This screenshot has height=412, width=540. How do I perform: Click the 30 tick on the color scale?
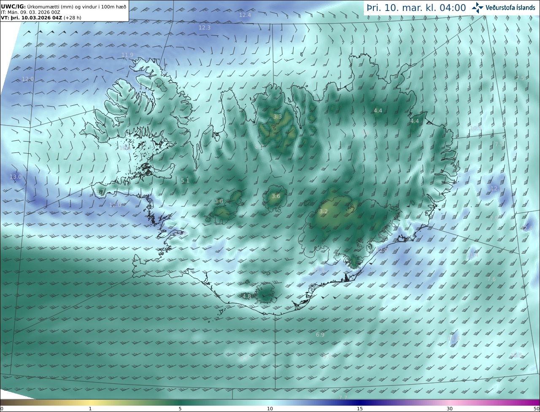coord(450,409)
